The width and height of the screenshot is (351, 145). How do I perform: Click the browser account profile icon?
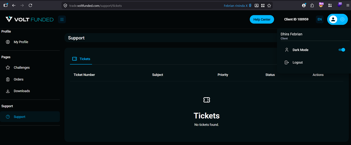tap(304, 5)
